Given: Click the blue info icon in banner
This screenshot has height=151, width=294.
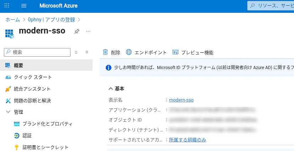Looking at the screenshot, I should [109, 68].
